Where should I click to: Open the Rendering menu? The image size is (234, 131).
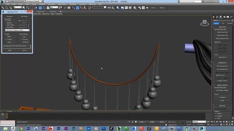click(x=73, y=4)
